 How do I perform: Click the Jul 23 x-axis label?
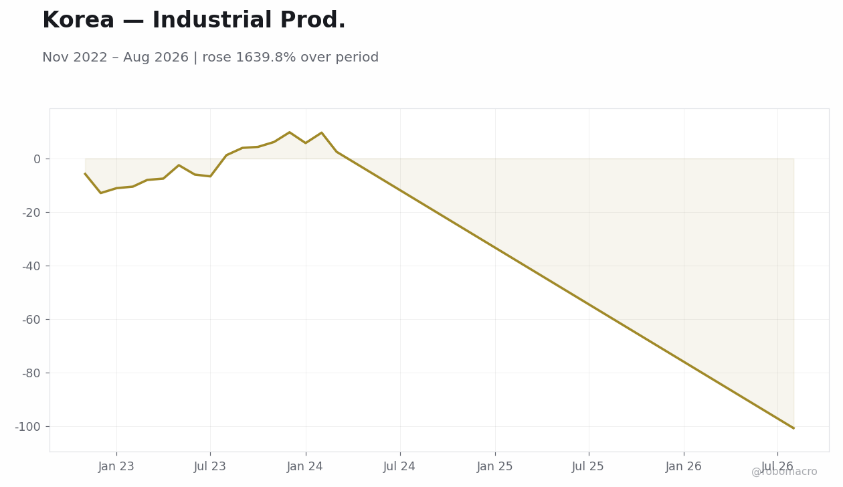click(x=210, y=467)
